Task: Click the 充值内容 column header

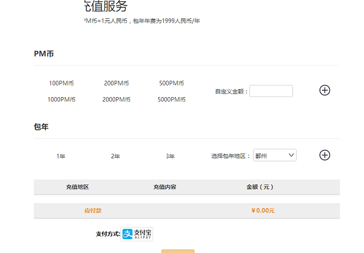Action: tap(165, 187)
